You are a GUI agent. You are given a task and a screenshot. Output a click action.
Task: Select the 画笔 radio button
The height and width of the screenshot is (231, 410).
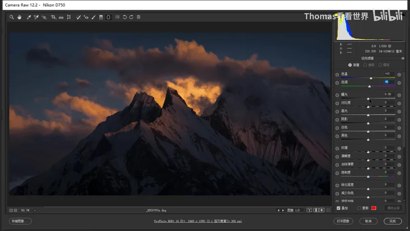(380, 65)
